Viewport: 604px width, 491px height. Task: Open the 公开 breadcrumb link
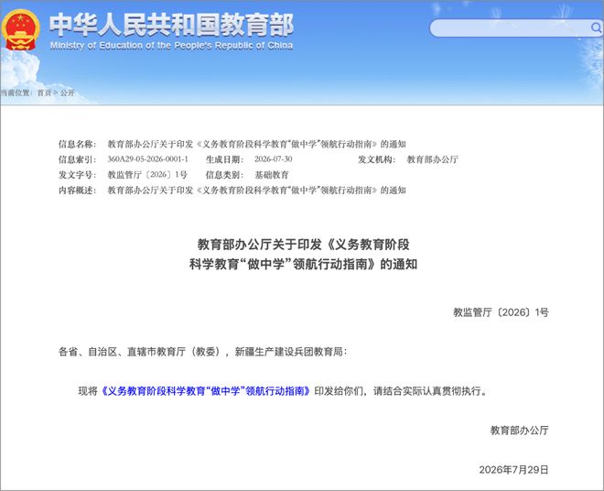pos(67,93)
